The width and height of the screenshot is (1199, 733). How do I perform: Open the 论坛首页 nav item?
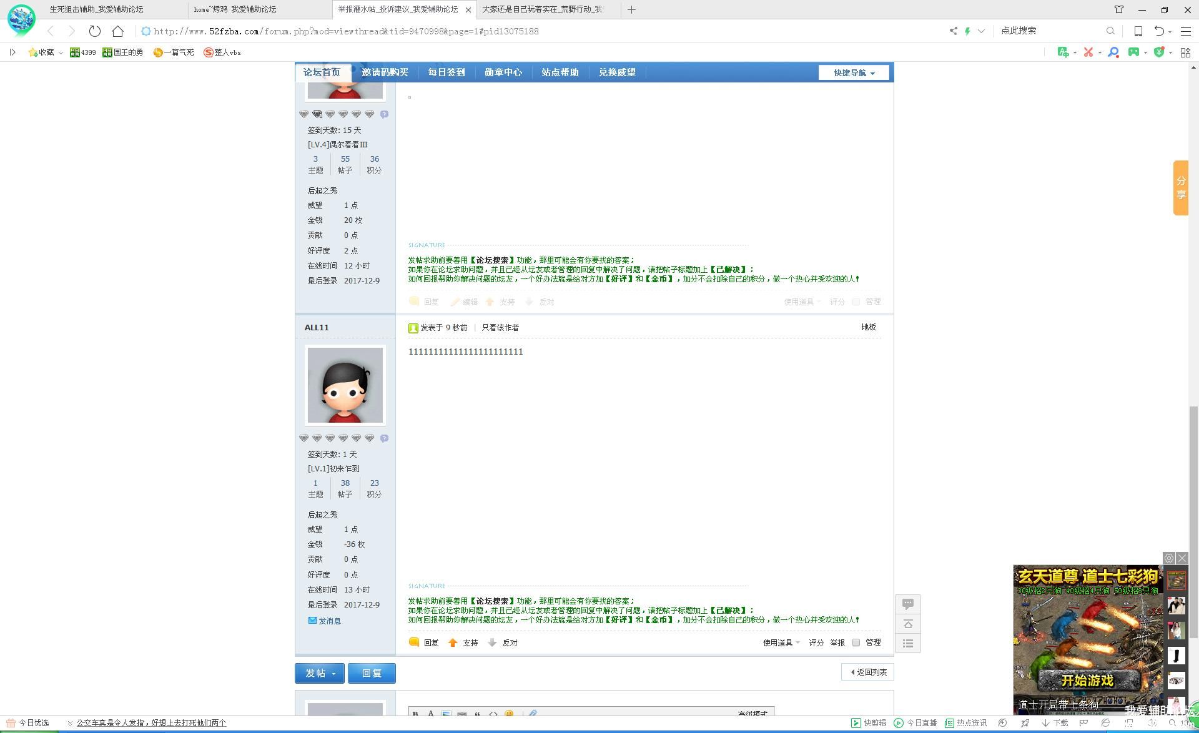[x=322, y=72]
